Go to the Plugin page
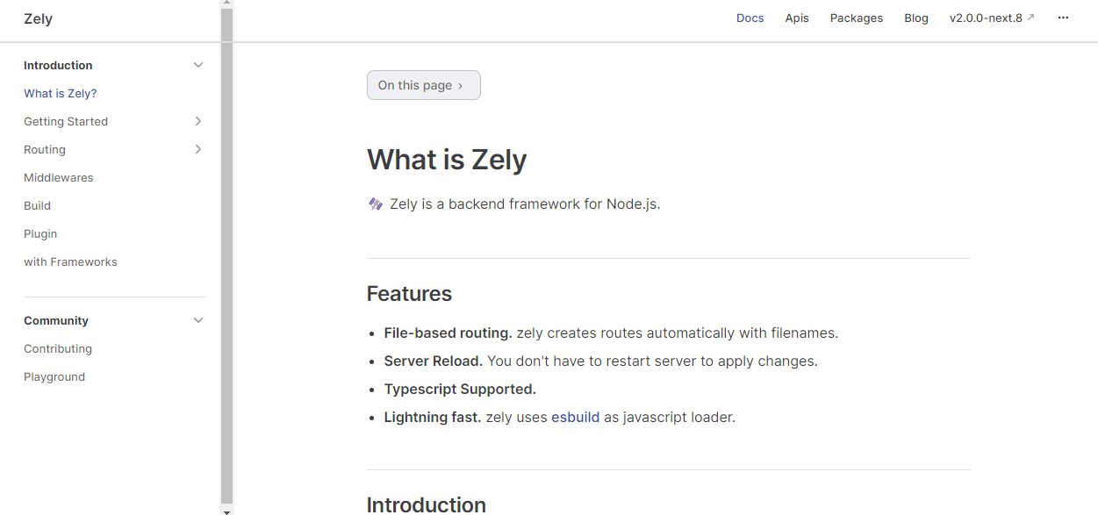This screenshot has width=1098, height=515. (40, 233)
